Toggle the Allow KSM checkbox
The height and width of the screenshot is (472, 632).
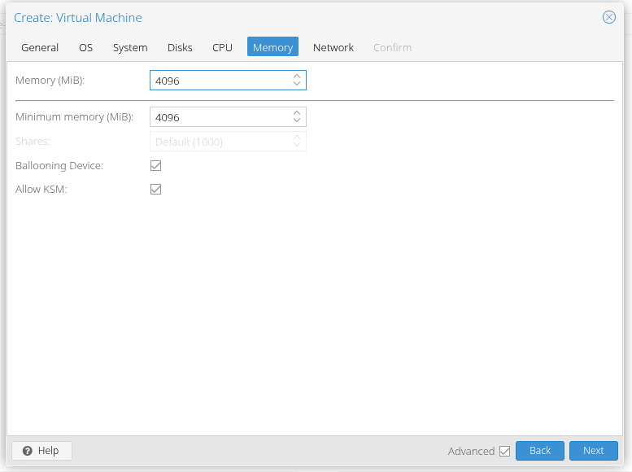click(x=155, y=189)
